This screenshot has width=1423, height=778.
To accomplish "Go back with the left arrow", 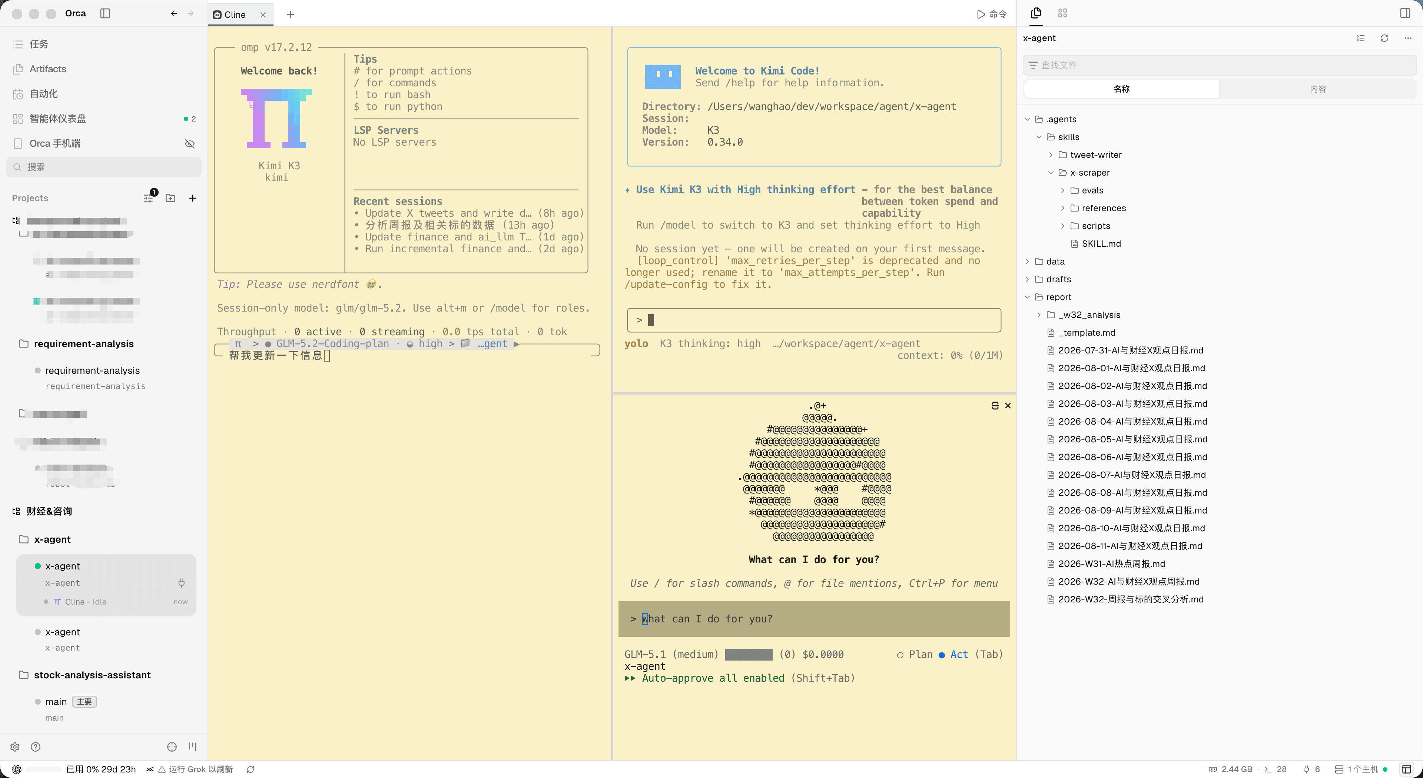I will (x=174, y=13).
